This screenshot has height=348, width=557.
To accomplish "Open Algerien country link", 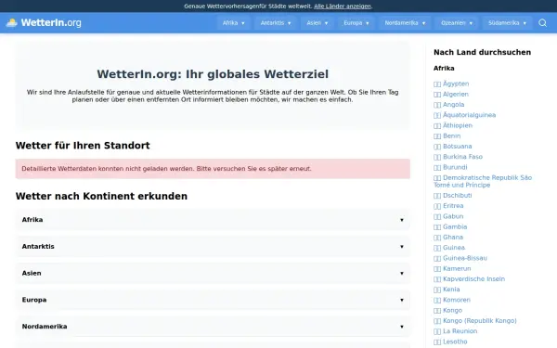I will tap(451, 94).
